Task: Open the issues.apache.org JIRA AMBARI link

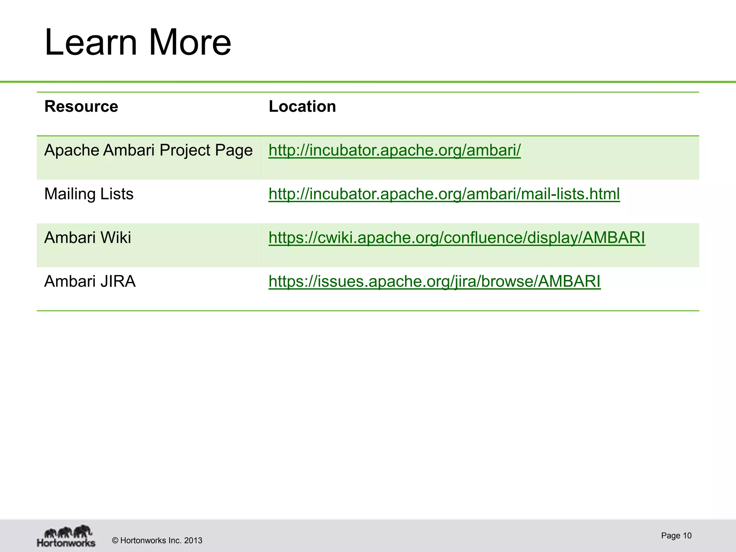Action: (x=434, y=281)
